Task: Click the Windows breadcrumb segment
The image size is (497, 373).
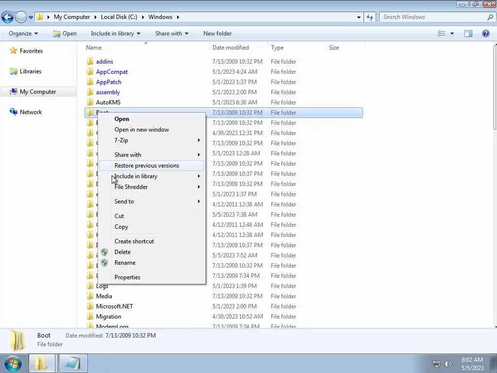Action: (160, 17)
